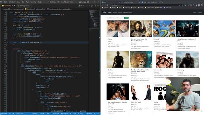Select the JavaScript language mode status item
204x115 pixels.
coord(55,114)
